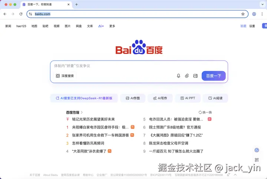Expand 百度热搜 via its chevron
Image resolution: width=267 pixels, height=179 pixels.
click(x=82, y=112)
